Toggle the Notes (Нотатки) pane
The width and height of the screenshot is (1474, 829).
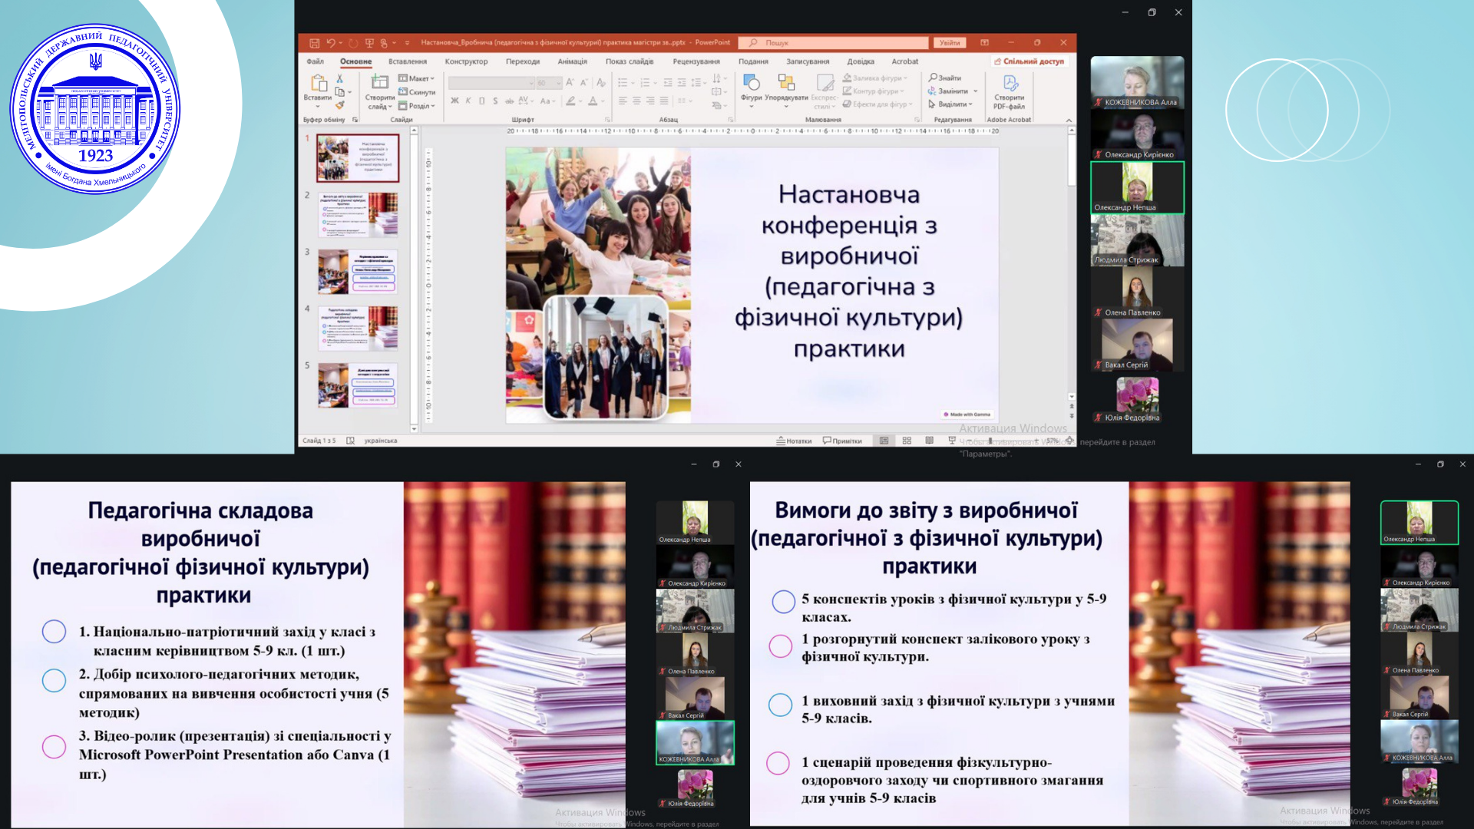(x=794, y=441)
